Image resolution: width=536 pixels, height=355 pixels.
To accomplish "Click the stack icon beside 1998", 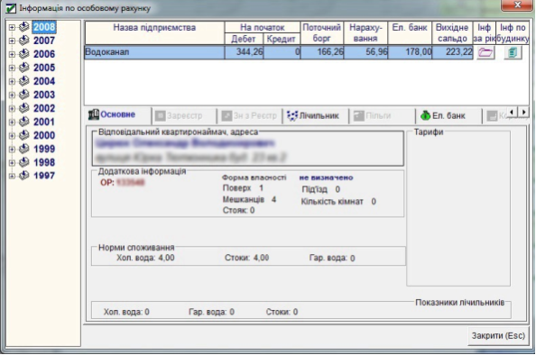I will coord(24,162).
